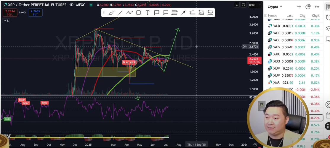Open the Crypto watchlist dropdown
The image size is (330, 148).
point(275,7)
